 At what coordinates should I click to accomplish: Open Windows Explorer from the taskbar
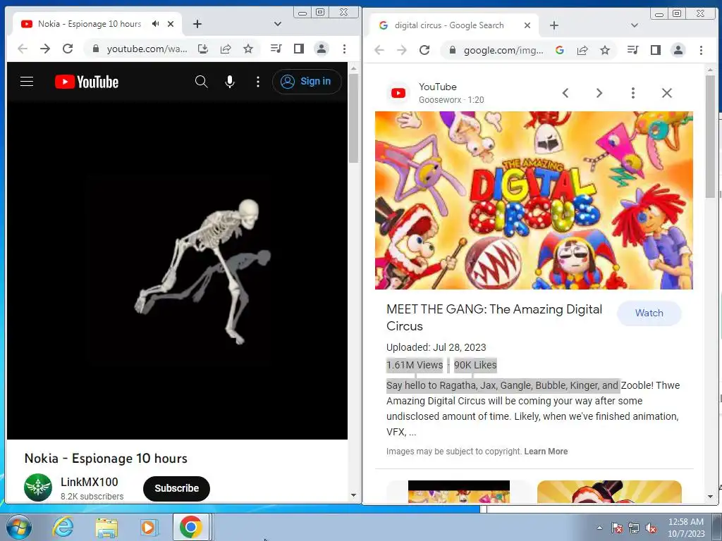106,528
